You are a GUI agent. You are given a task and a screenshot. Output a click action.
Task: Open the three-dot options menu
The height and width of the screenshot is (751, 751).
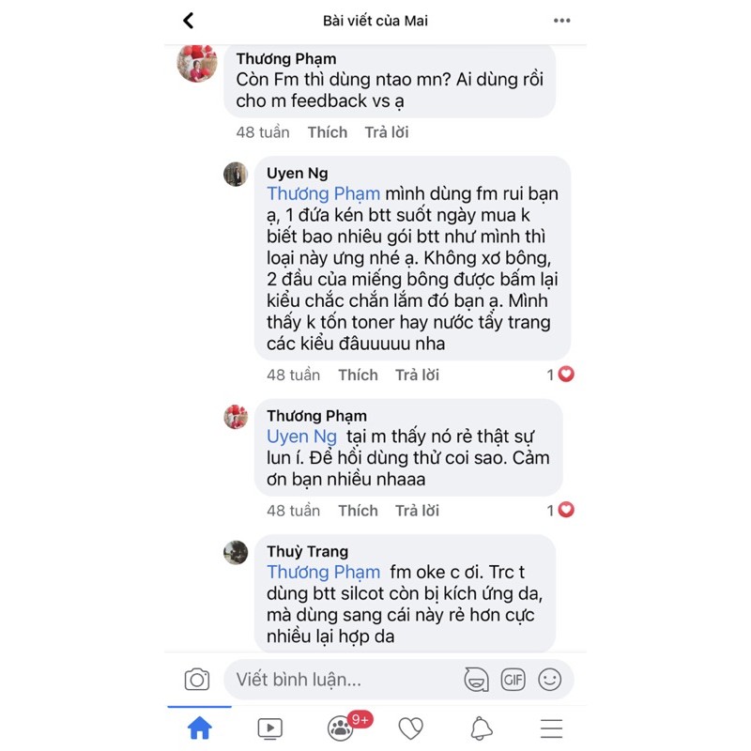[x=561, y=21]
